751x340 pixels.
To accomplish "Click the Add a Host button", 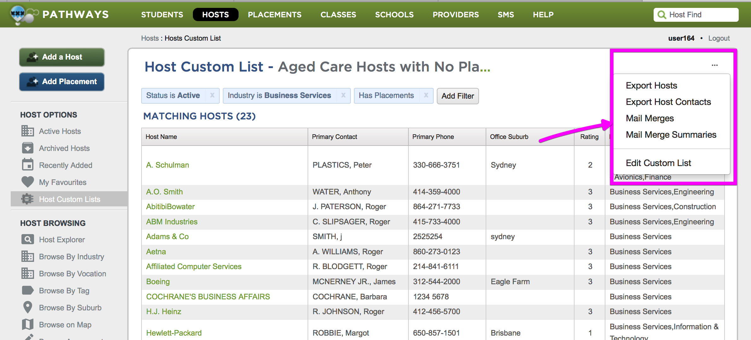I will coord(62,57).
